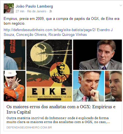123x134 pixels.
Task: Open the post options dropdown chevron
Action: (x=121, y=6)
